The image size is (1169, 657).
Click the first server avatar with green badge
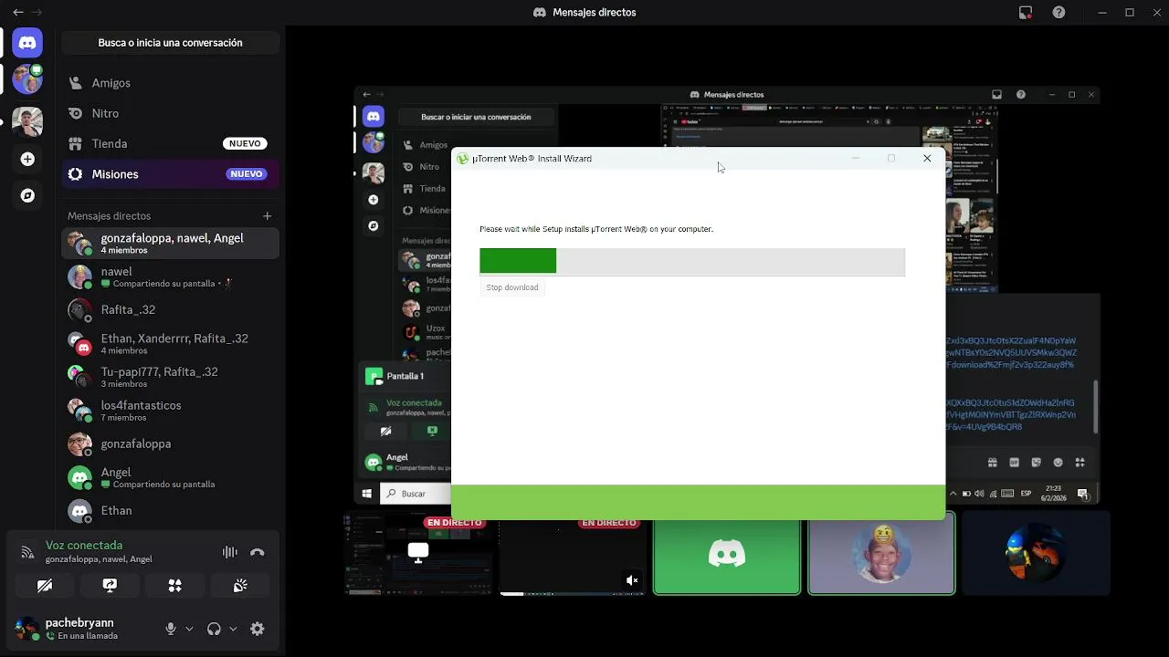pos(27,79)
